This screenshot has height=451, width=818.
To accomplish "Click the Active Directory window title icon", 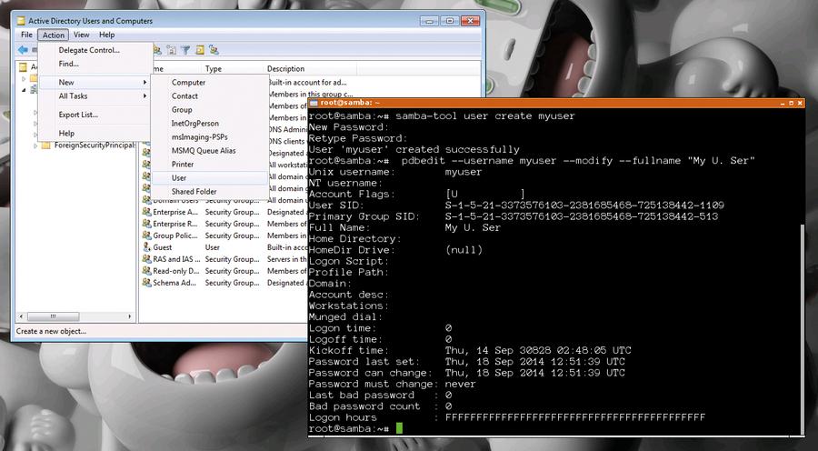I will (x=21, y=21).
